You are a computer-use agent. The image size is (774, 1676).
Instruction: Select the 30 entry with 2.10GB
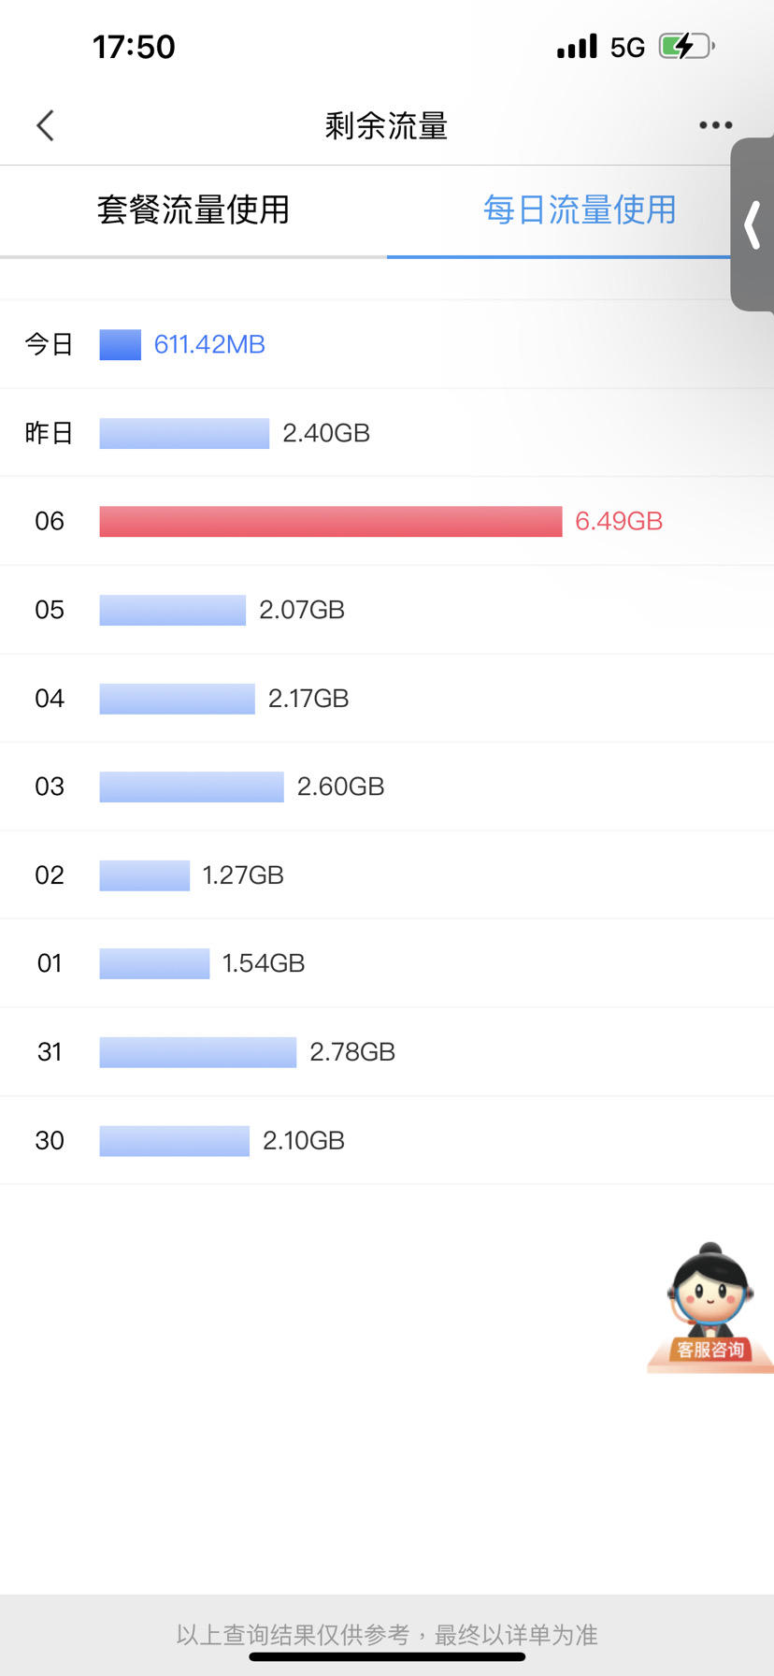click(387, 1140)
